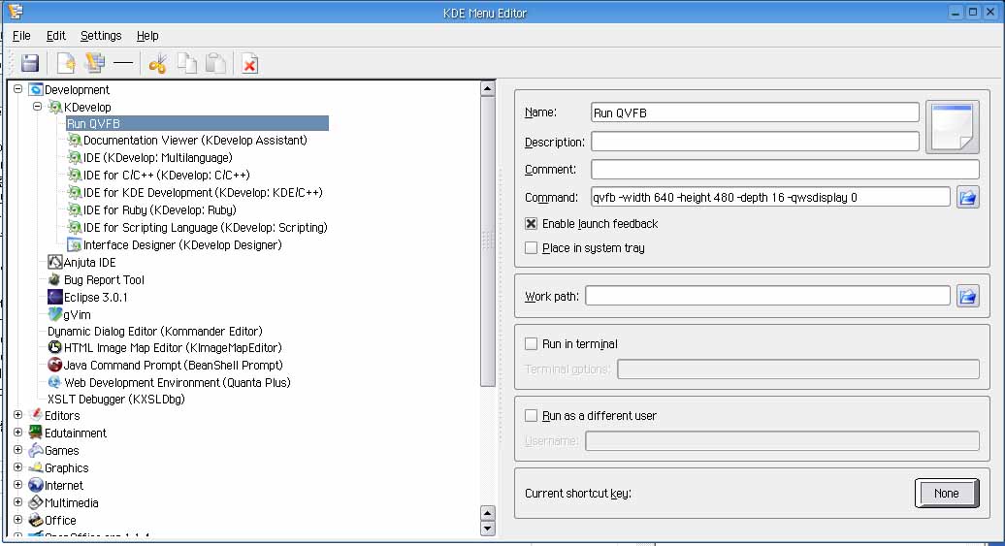Open the KDE Menu Editor title bar icon
Image resolution: width=1005 pixels, height=546 pixels.
pyautogui.click(x=16, y=13)
